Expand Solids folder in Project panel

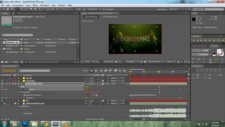point(2,49)
